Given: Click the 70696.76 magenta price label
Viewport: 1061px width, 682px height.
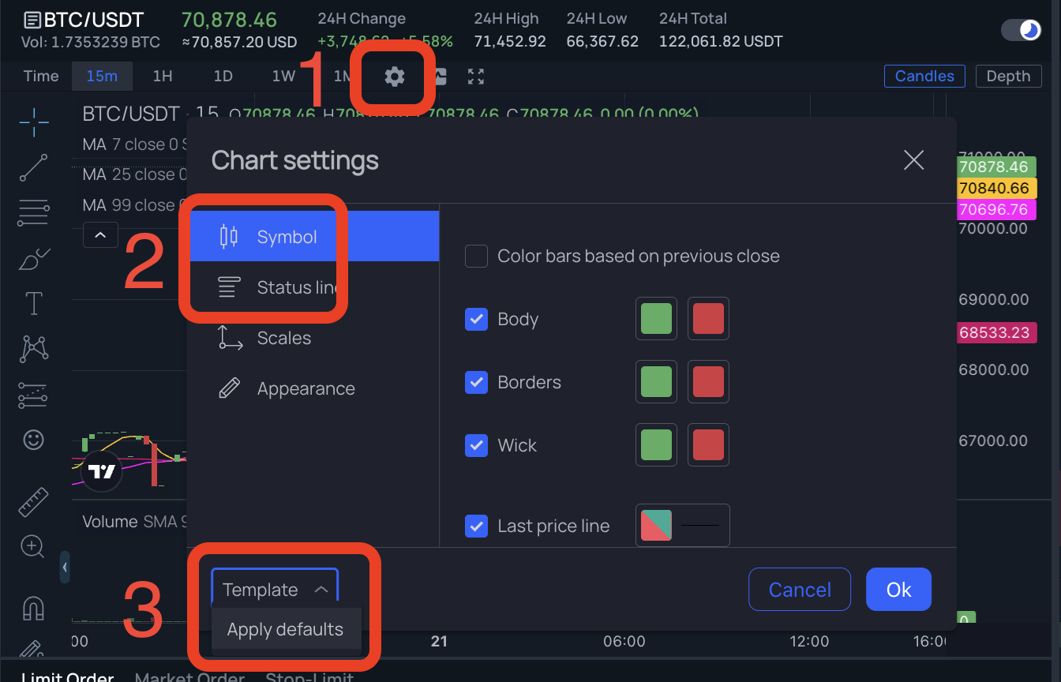Looking at the screenshot, I should tap(995, 209).
